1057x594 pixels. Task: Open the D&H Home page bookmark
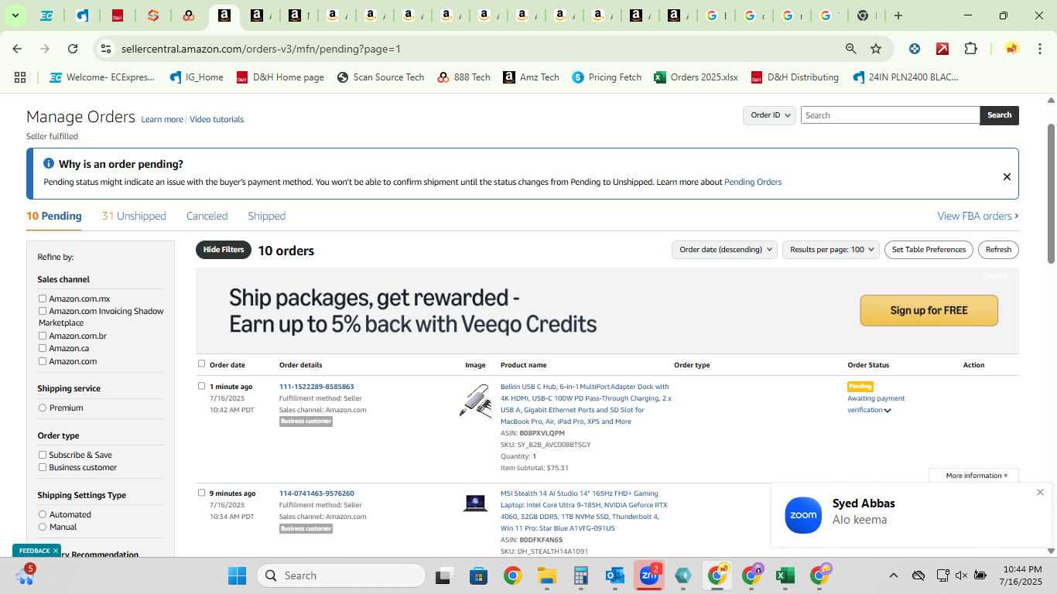[280, 77]
